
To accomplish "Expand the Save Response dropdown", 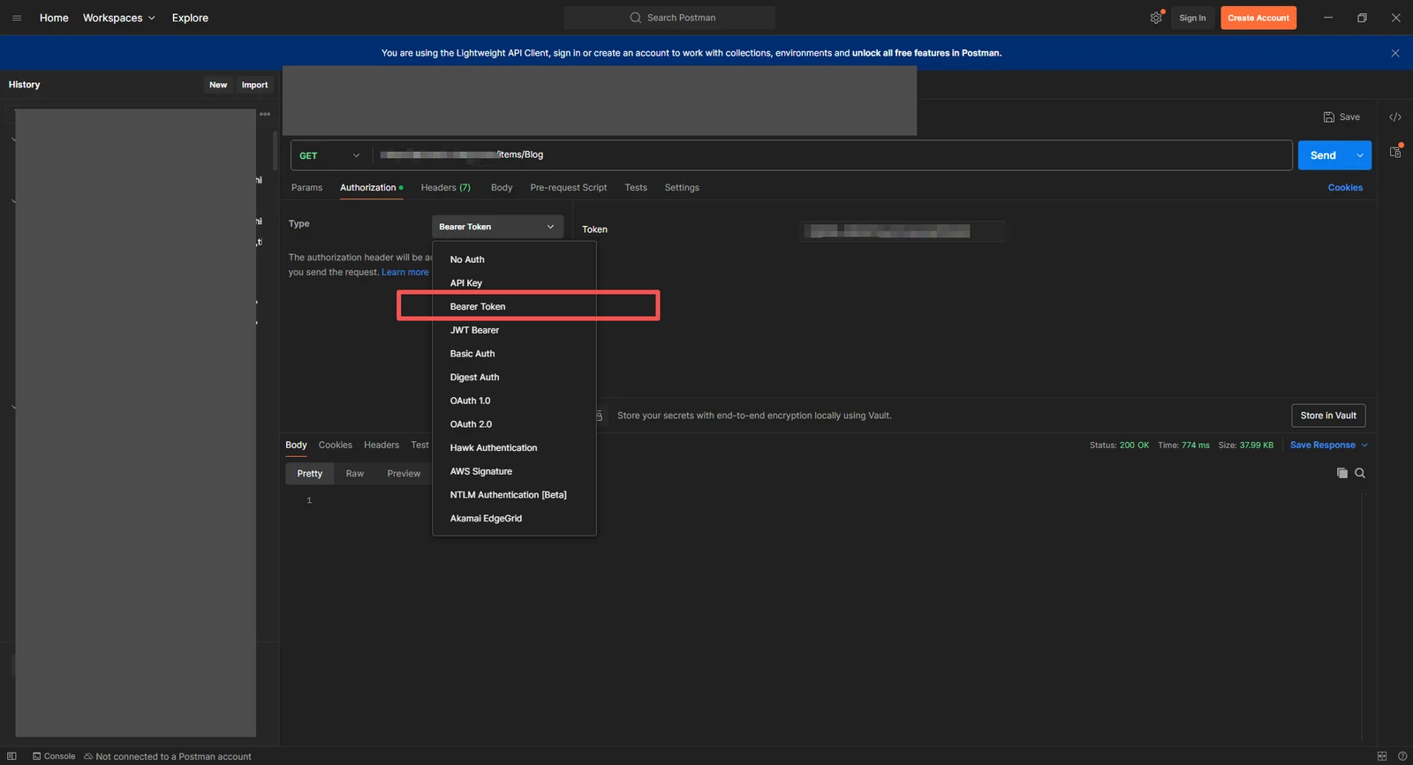I will tap(1329, 446).
